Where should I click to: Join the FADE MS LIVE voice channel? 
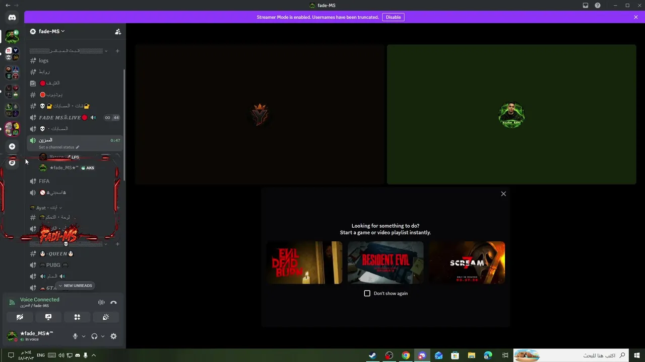(x=75, y=117)
